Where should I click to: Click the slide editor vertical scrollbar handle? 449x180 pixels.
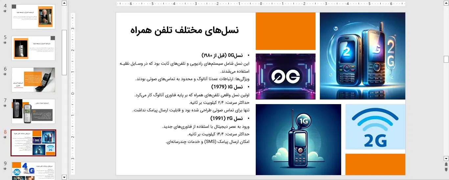(x=446, y=59)
